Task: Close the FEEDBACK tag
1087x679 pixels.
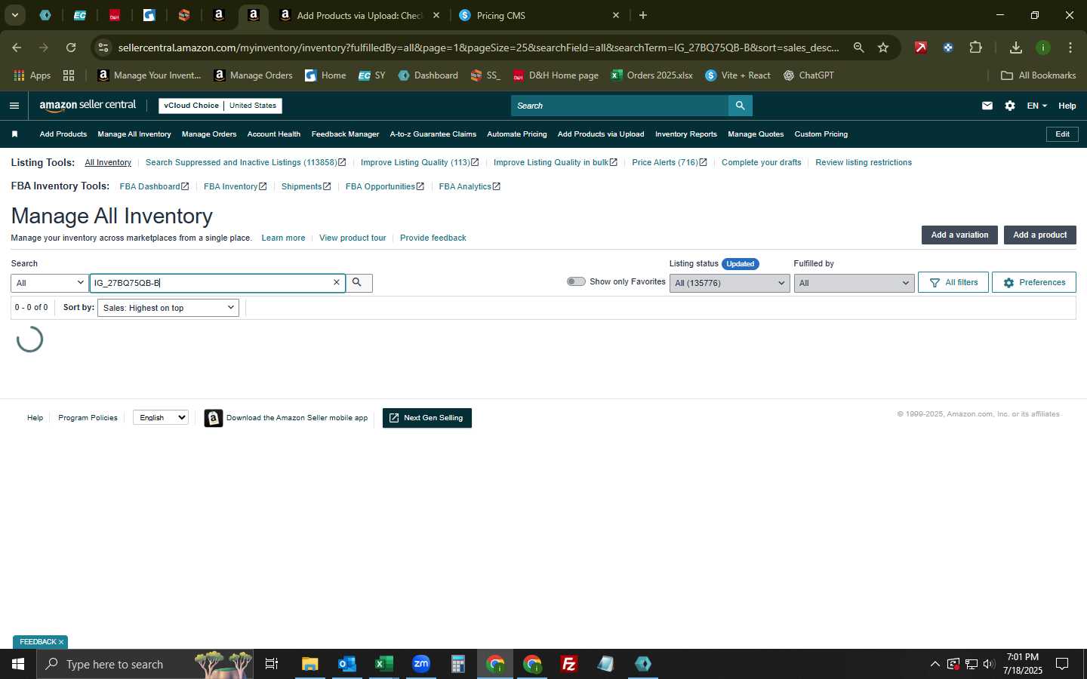Action: click(61, 642)
